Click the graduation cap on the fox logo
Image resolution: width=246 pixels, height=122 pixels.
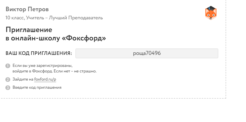pos(211,8)
